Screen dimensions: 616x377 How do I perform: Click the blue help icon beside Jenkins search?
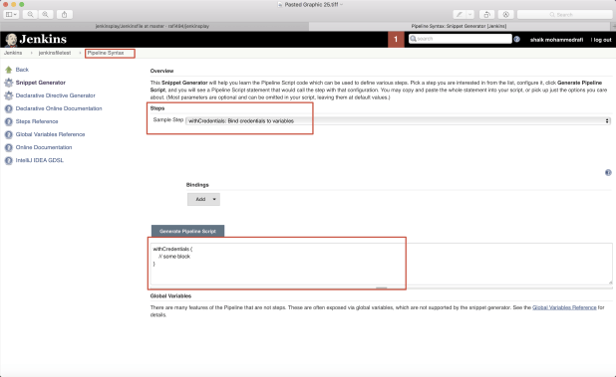click(517, 39)
